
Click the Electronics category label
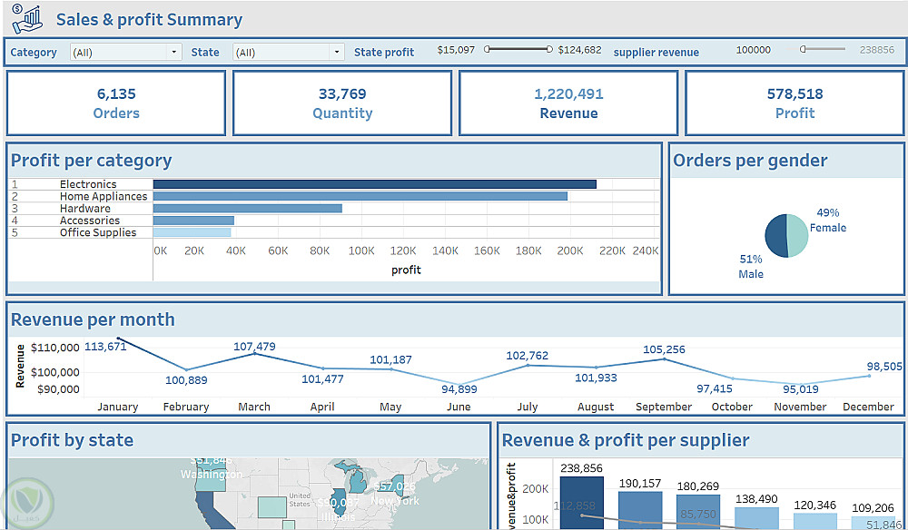pyautogui.click(x=88, y=184)
